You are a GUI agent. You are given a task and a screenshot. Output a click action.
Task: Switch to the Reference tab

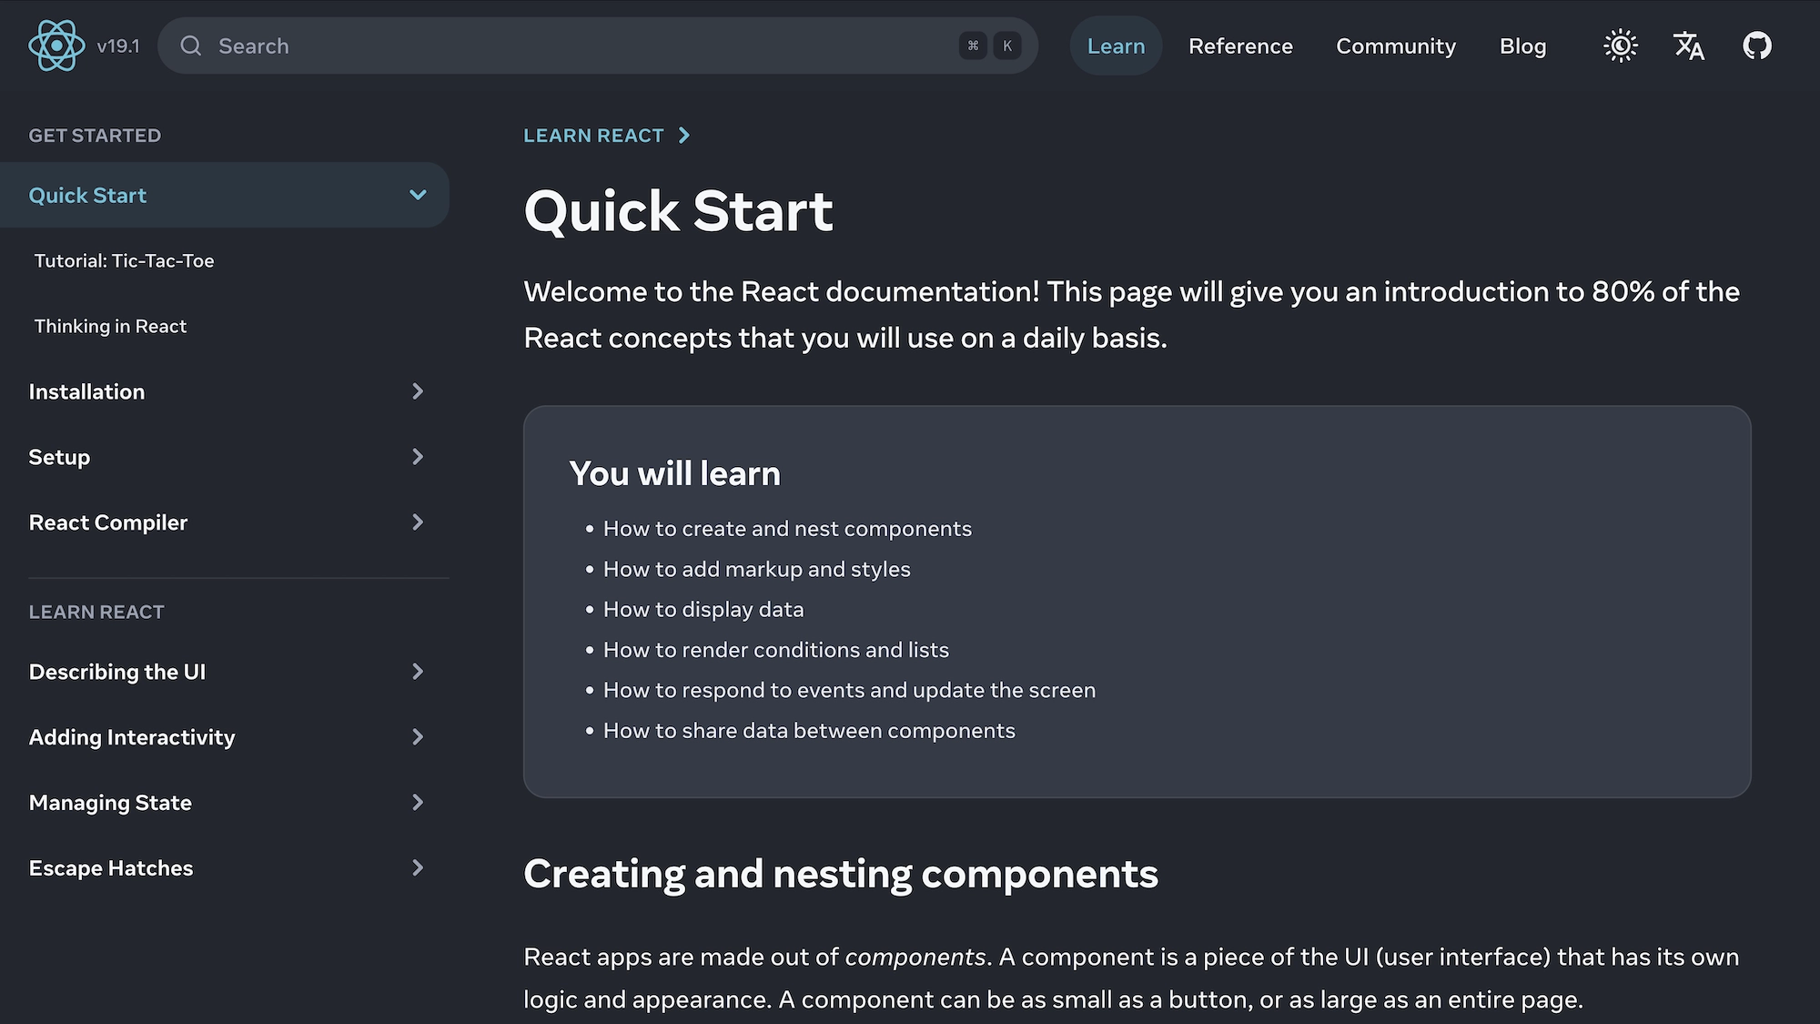click(1240, 46)
